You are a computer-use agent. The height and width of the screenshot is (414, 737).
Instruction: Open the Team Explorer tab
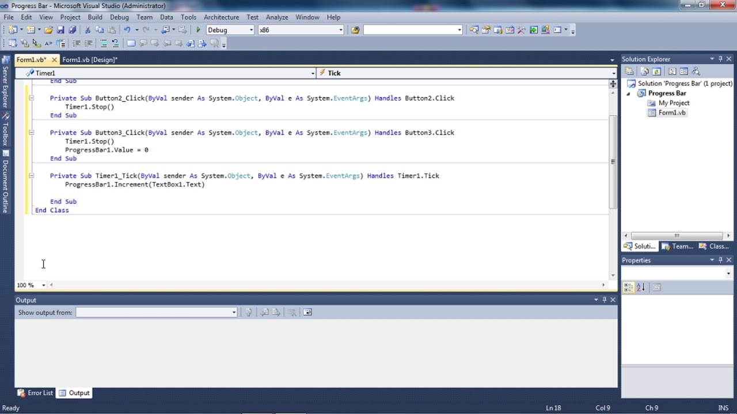(x=677, y=246)
